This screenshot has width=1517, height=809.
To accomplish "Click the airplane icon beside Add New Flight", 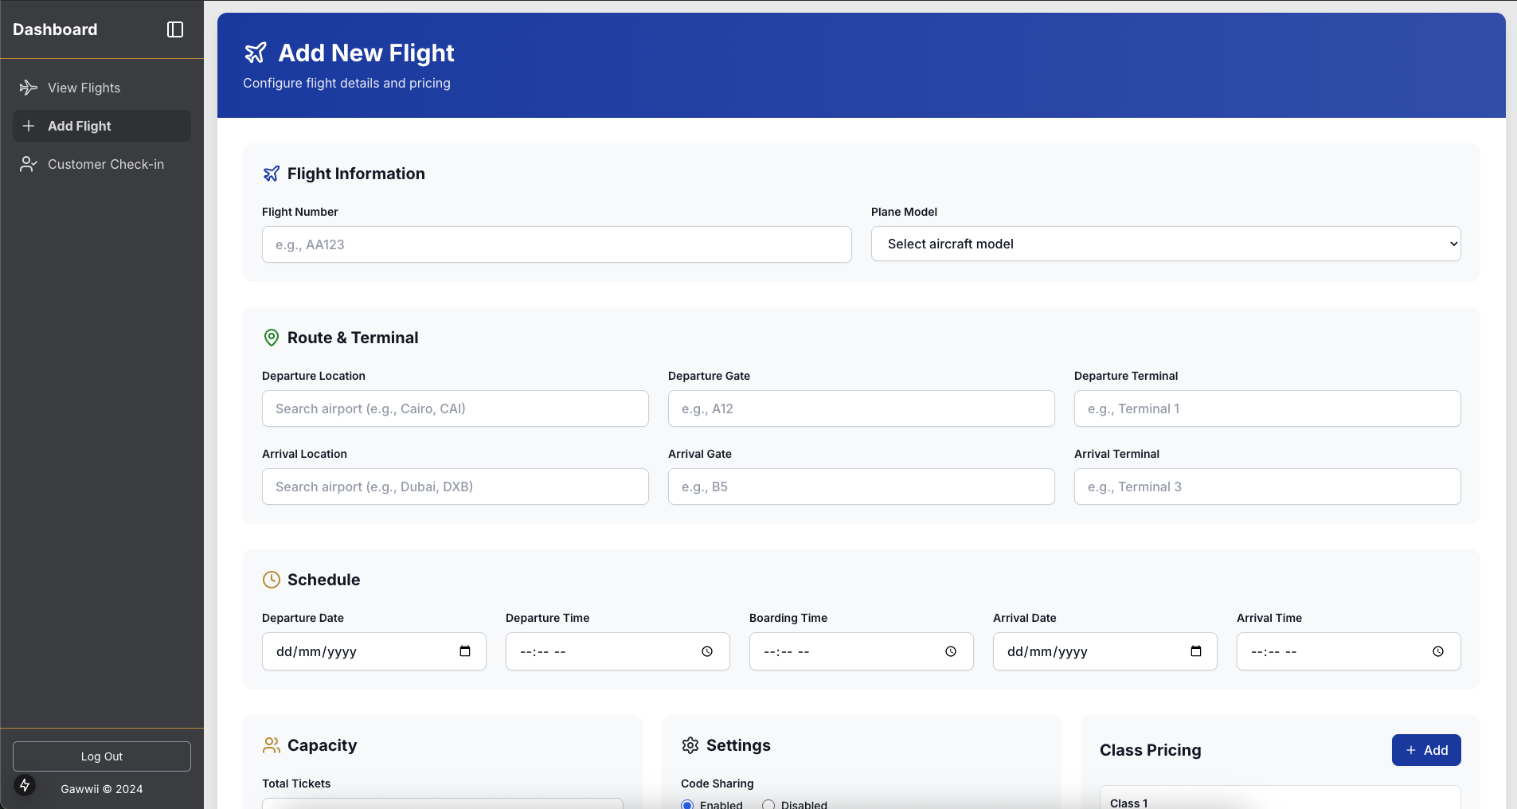I will pyautogui.click(x=256, y=53).
